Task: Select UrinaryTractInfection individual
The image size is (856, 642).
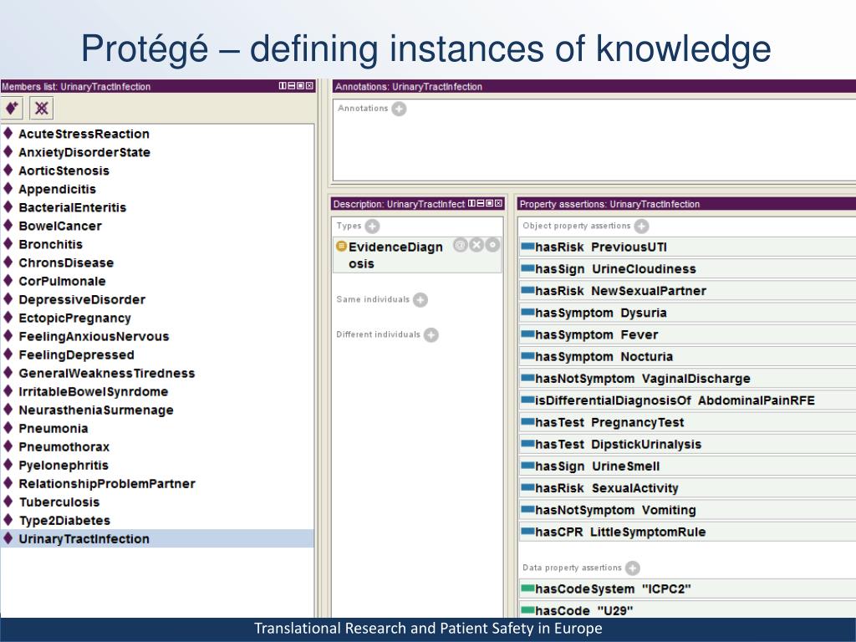Action: 157,539
